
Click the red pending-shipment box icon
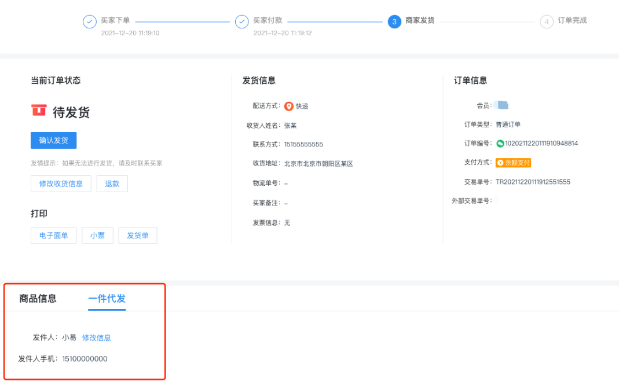tap(39, 111)
